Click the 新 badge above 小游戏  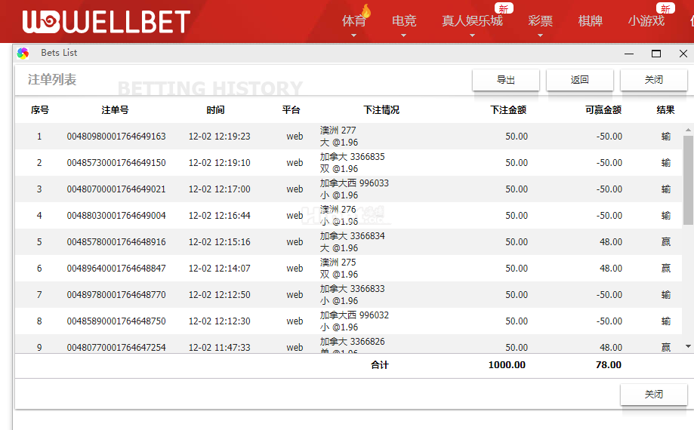tap(665, 8)
